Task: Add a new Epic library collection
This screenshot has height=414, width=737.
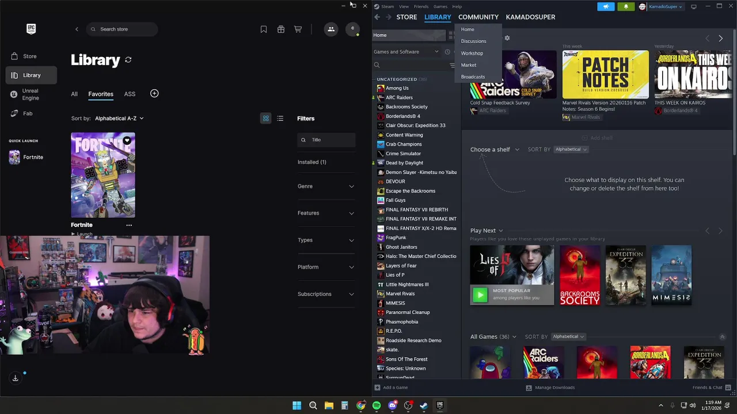Action: pos(154,93)
